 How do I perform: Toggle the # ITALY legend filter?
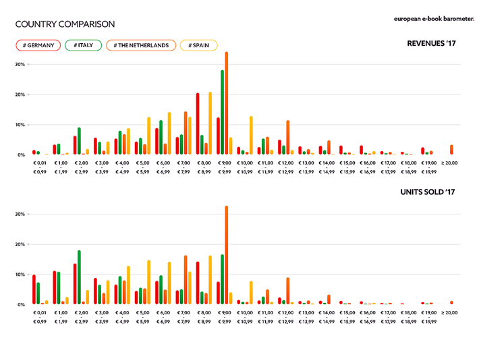point(83,45)
